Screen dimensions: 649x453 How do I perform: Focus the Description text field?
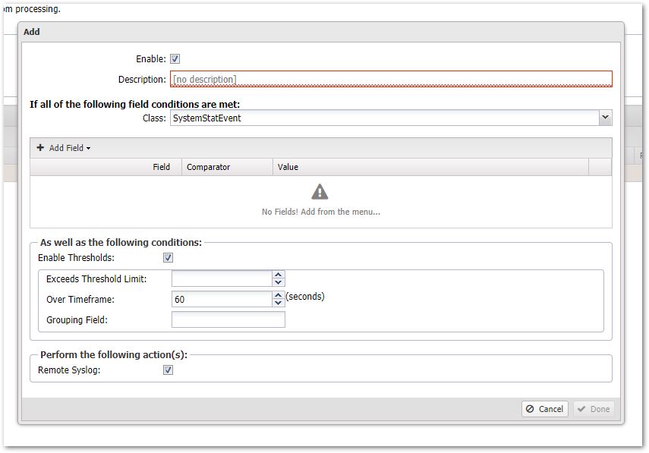pos(390,80)
